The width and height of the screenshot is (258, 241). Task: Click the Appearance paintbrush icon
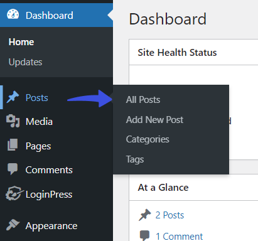(13, 225)
